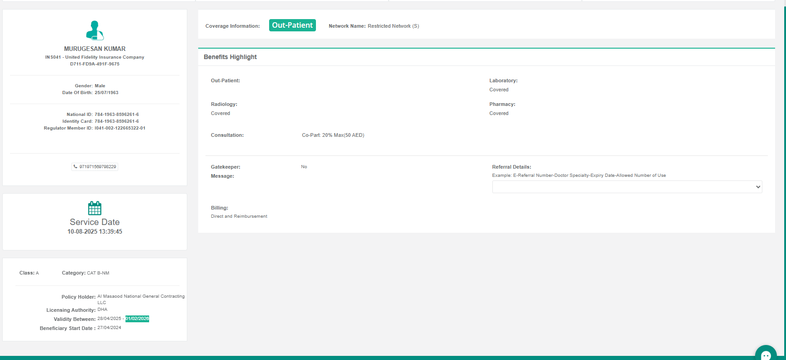This screenshot has height=360, width=786.
Task: Click the member card number D711-FD9A-491F-9675
Action: tap(95, 64)
